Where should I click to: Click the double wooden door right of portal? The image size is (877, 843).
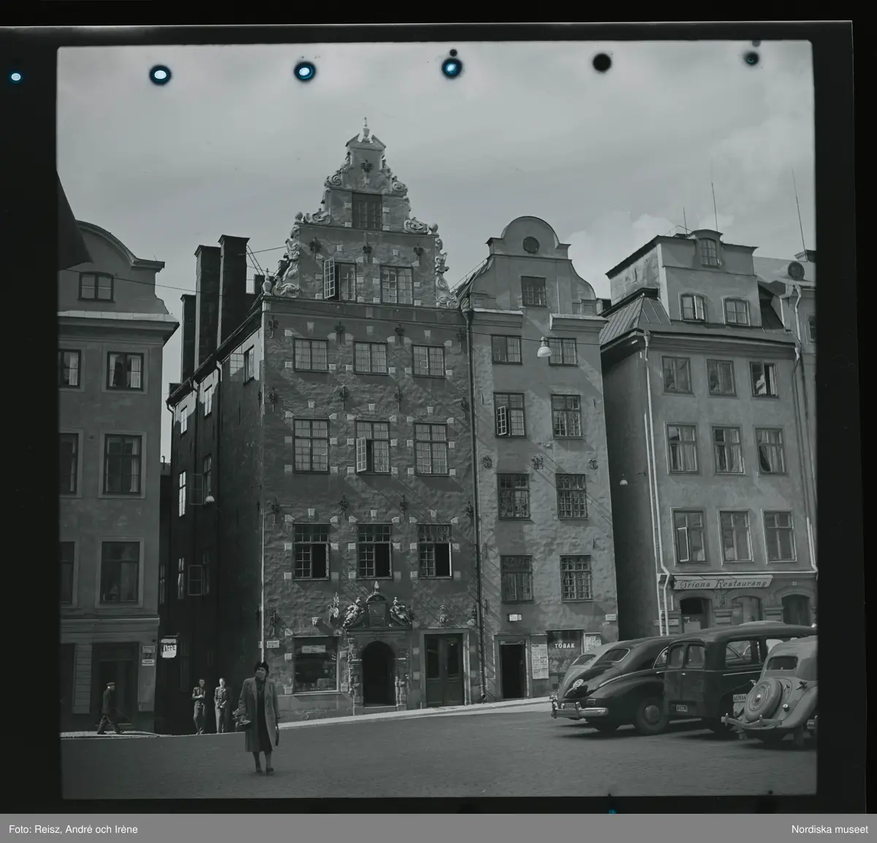click(444, 668)
